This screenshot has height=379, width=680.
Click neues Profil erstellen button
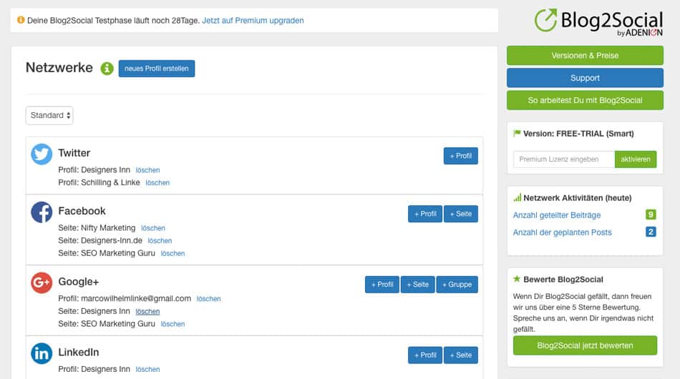157,69
